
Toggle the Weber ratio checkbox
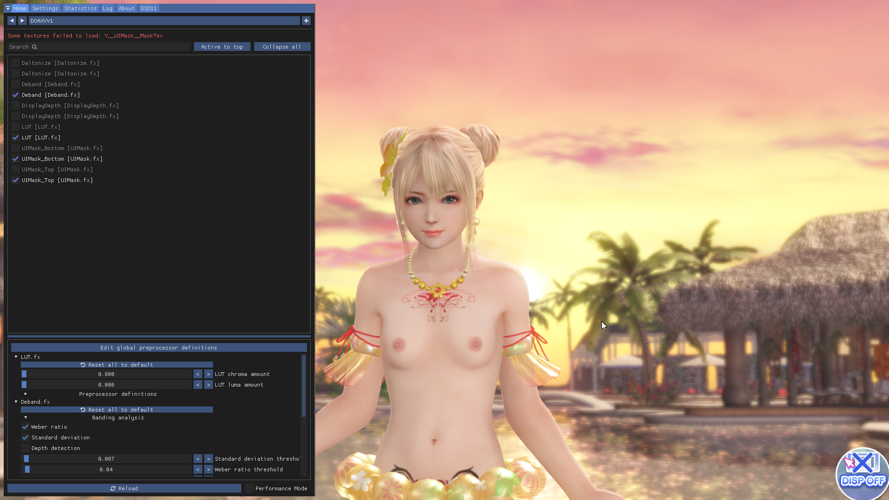coord(25,427)
